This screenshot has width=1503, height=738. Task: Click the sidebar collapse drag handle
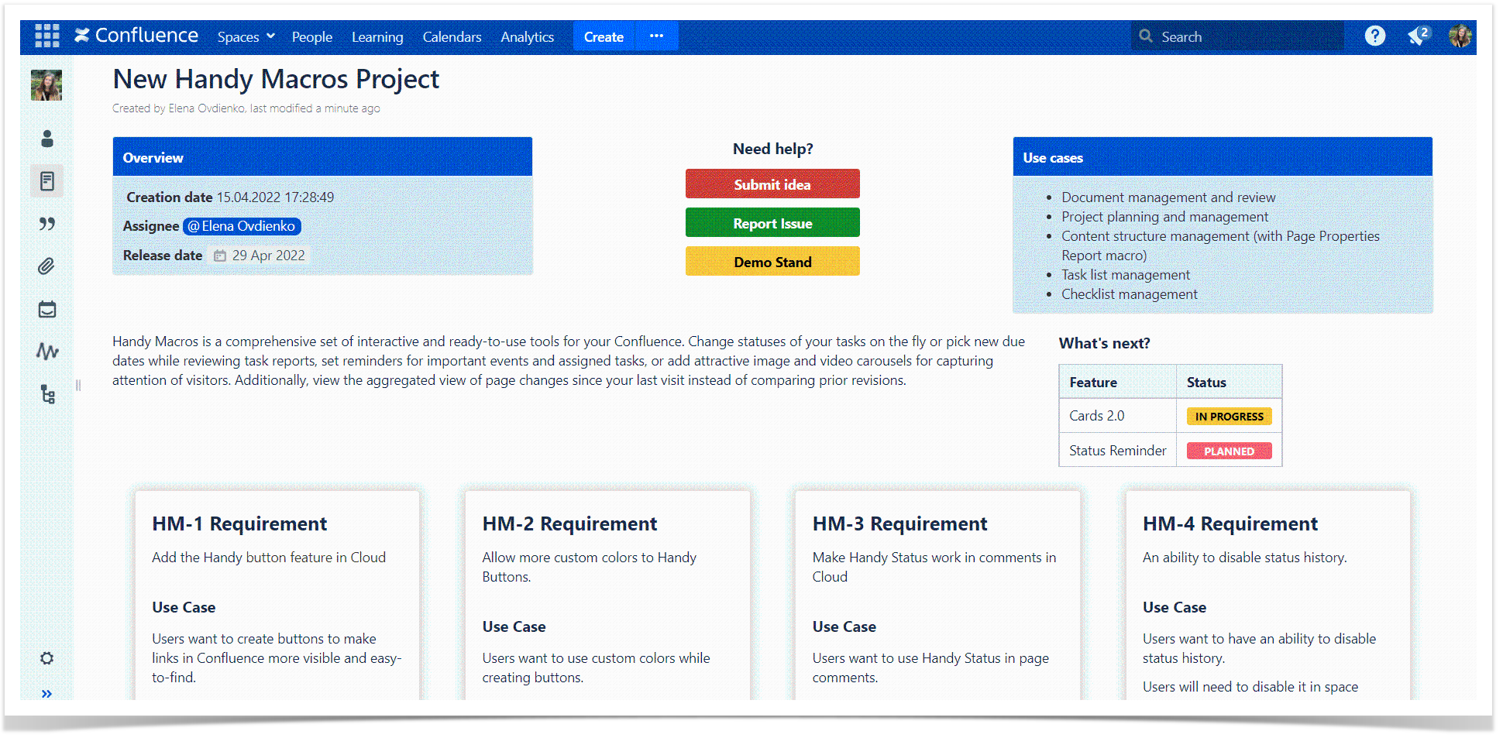78,385
